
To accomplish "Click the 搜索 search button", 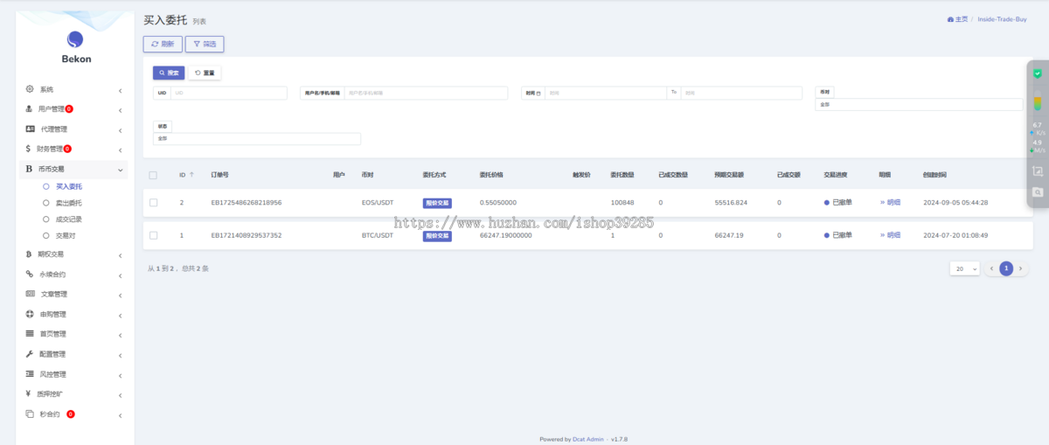I will point(168,73).
